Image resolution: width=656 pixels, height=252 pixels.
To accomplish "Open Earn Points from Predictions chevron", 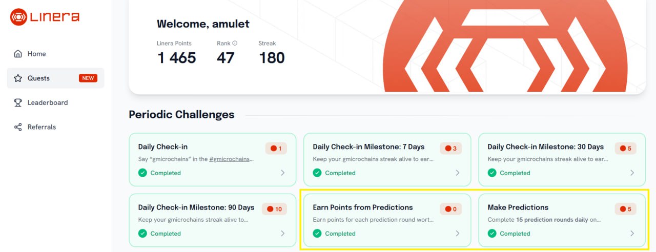I will [458, 234].
